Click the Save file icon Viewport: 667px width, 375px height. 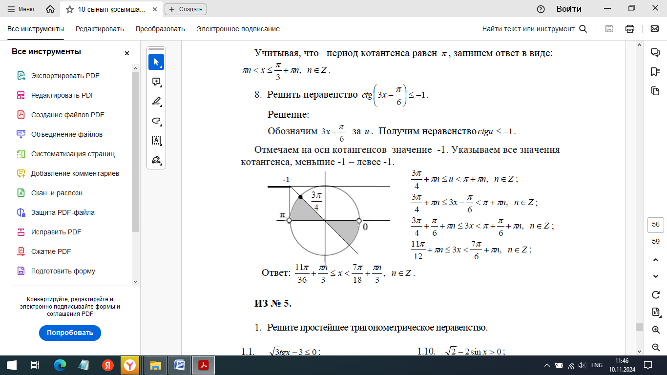pos(609,29)
